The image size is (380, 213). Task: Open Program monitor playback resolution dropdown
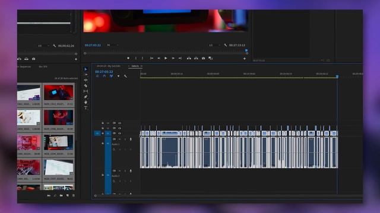(215, 45)
